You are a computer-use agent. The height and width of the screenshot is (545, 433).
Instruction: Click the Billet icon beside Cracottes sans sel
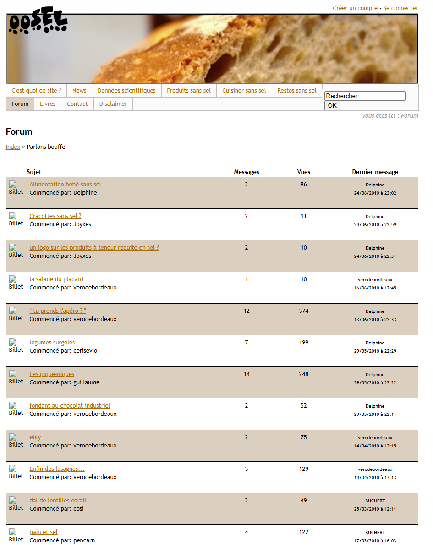point(16,219)
